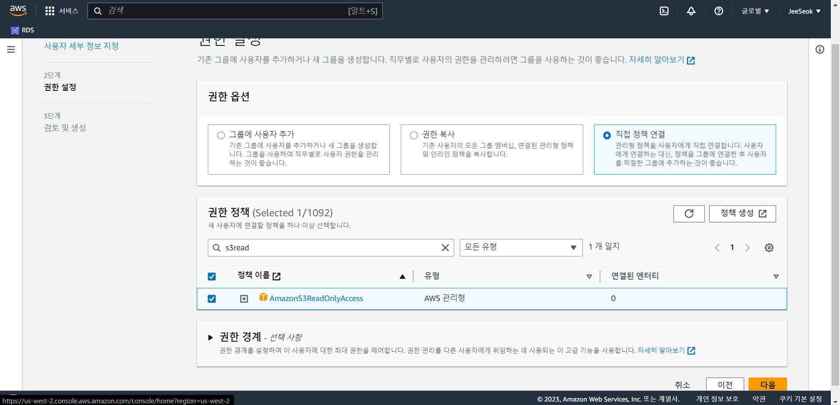The image size is (840, 405).
Task: Click the 1 개 일치 match count
Action: 604,247
